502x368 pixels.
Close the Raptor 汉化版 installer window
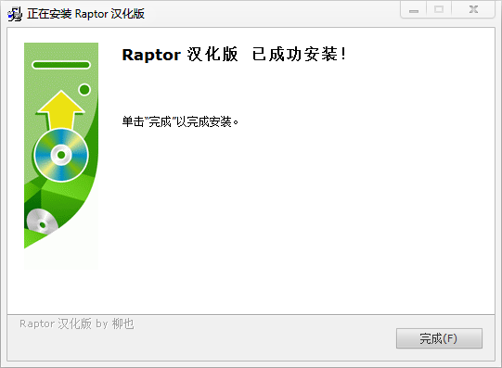[473, 9]
